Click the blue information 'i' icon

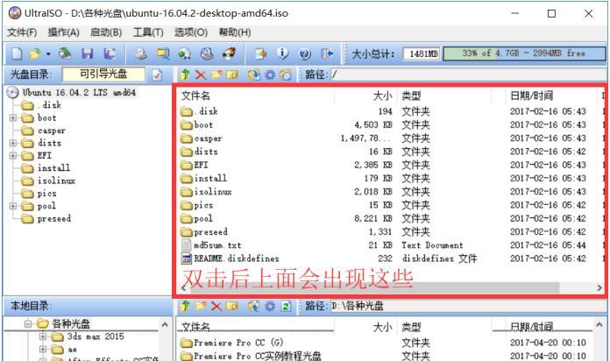click(x=283, y=53)
